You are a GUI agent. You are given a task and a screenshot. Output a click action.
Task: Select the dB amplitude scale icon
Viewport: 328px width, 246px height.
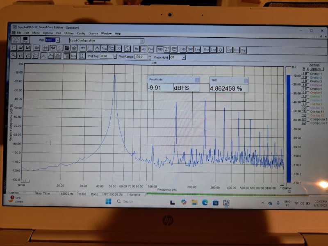(x=143, y=49)
